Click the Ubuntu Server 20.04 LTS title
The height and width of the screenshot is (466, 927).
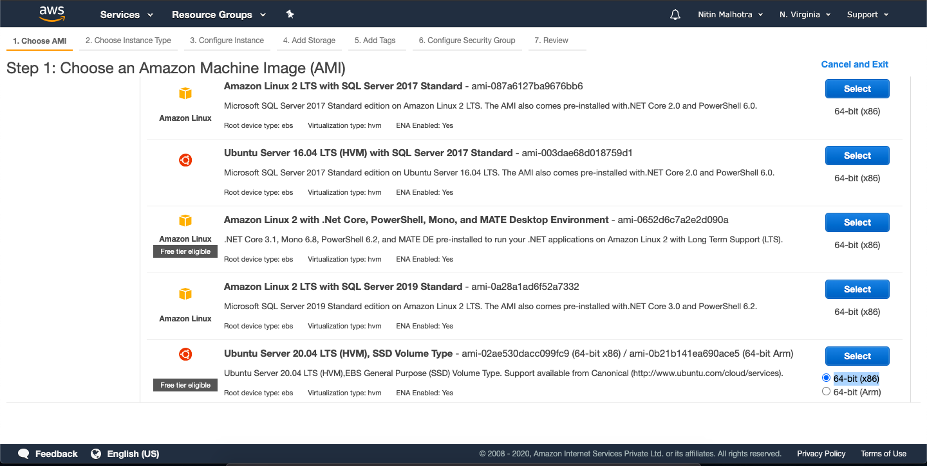coord(338,354)
